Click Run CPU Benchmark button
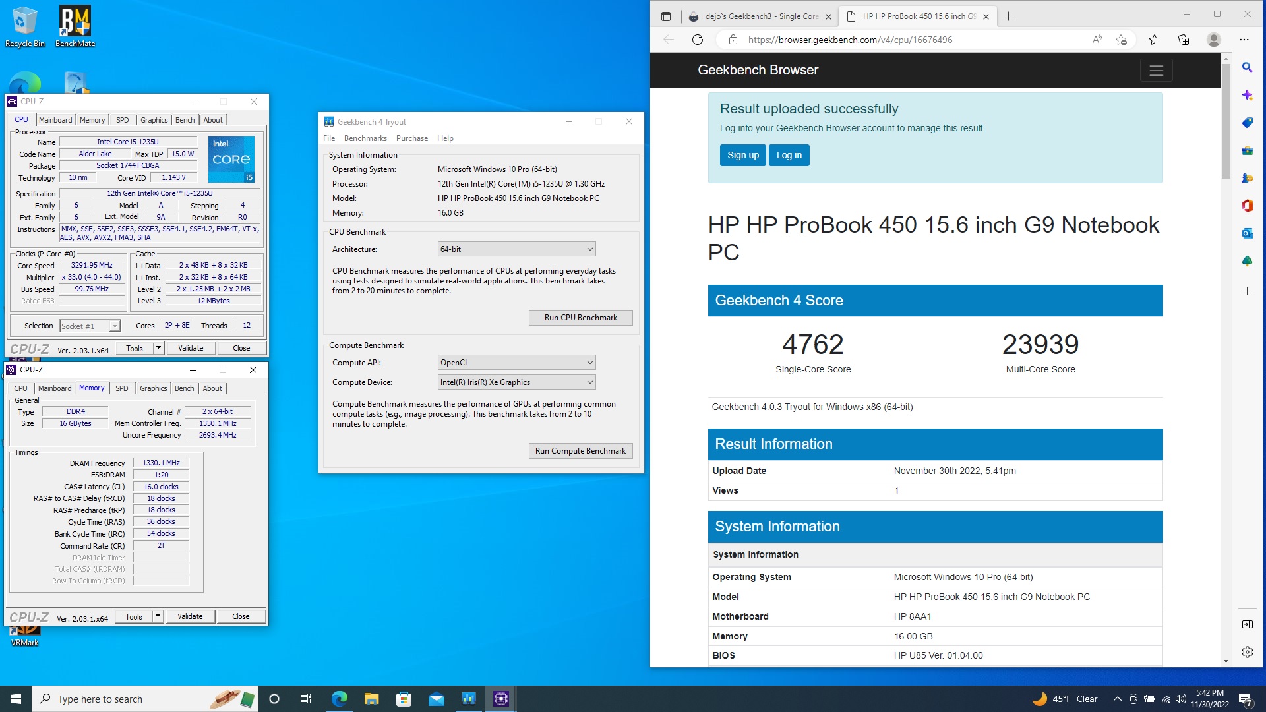The width and height of the screenshot is (1266, 712). (580, 318)
